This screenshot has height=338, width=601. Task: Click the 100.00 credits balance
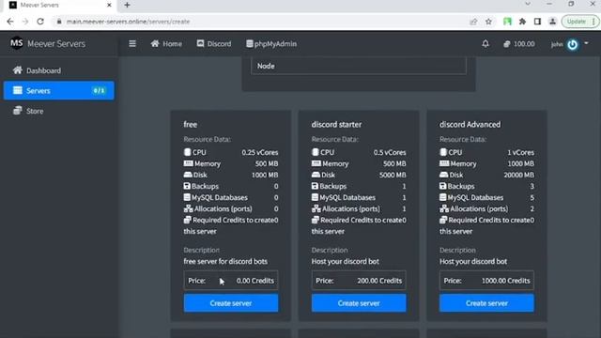(524, 44)
